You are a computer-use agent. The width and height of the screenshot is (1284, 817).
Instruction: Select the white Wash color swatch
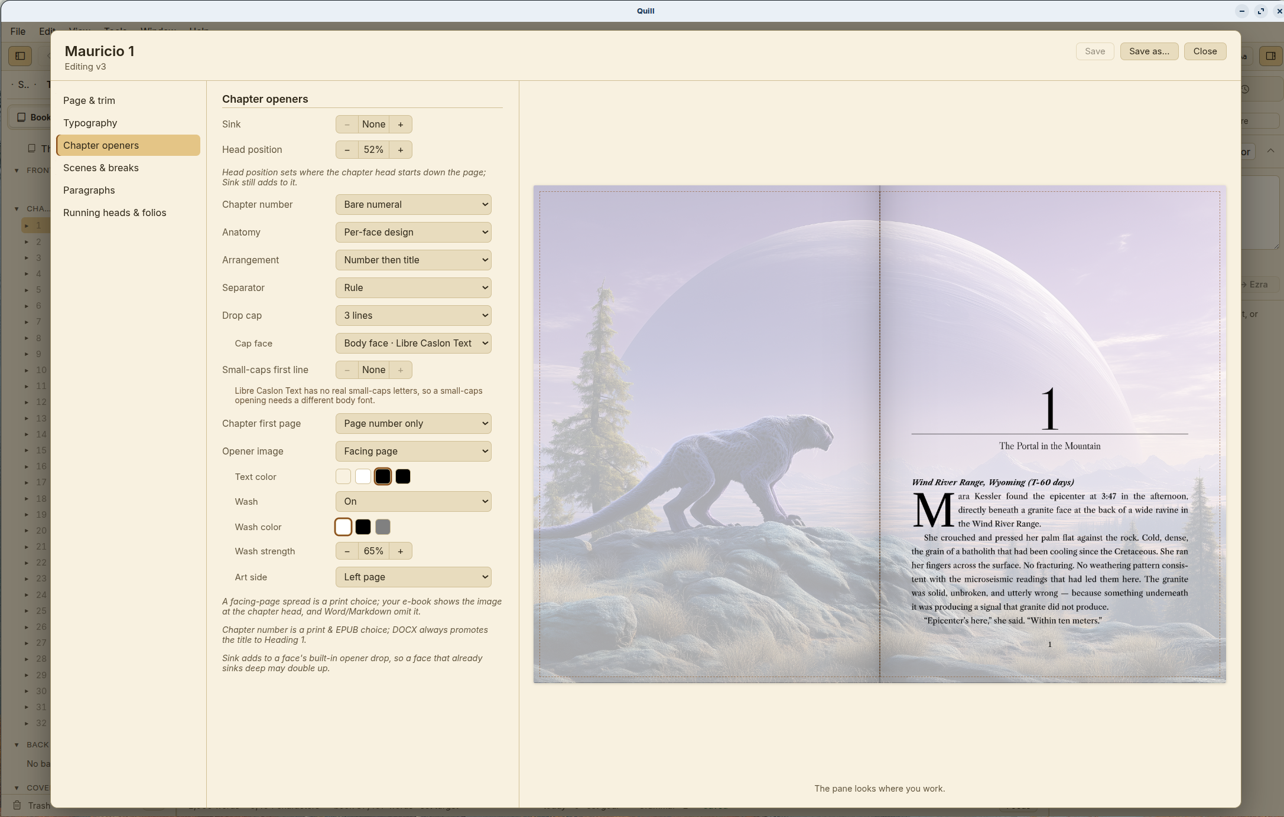click(x=343, y=527)
